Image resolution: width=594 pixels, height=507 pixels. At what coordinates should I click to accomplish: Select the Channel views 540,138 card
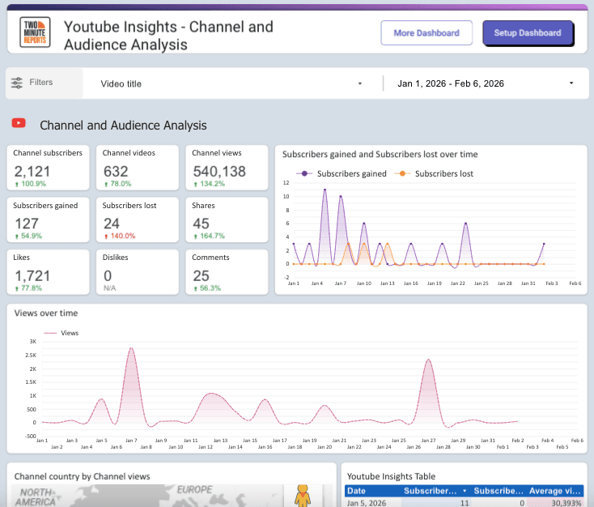click(227, 168)
